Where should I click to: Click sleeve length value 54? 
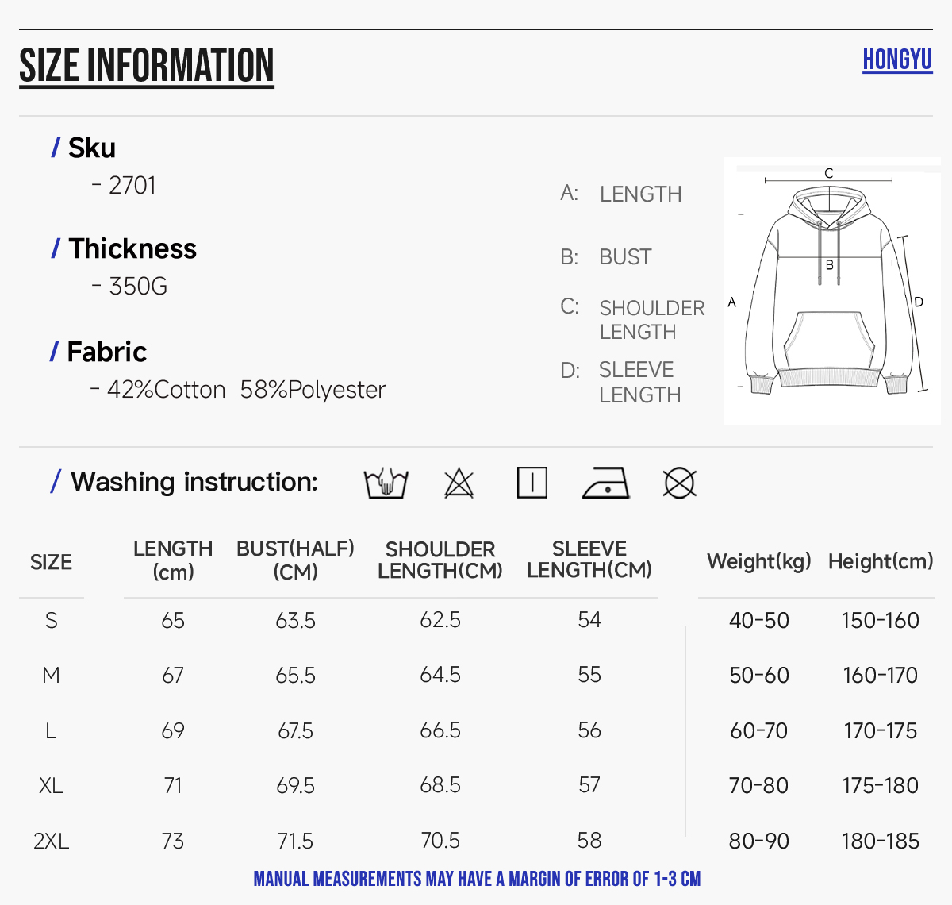click(589, 619)
